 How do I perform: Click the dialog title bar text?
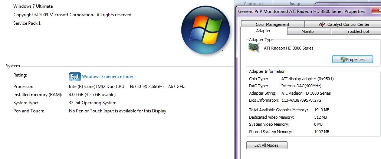click(x=301, y=11)
